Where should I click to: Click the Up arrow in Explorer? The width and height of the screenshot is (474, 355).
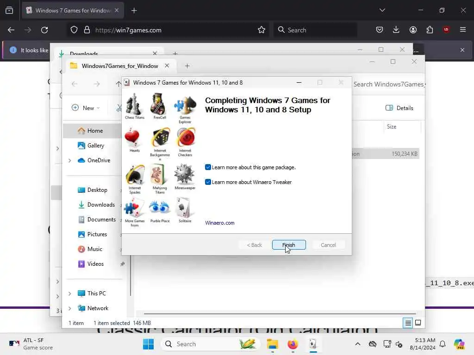[x=118, y=84]
